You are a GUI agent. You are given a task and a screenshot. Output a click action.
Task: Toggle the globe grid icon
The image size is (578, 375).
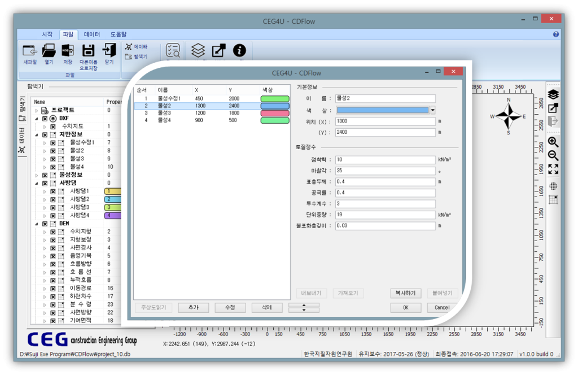553,186
